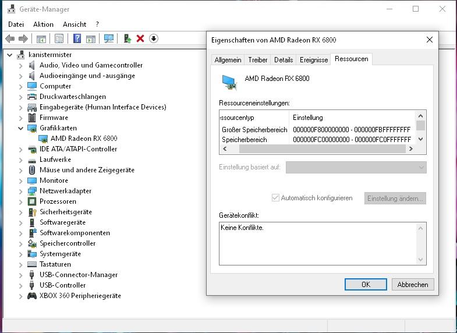
Task: Open the Datei menu
Action: (16, 24)
